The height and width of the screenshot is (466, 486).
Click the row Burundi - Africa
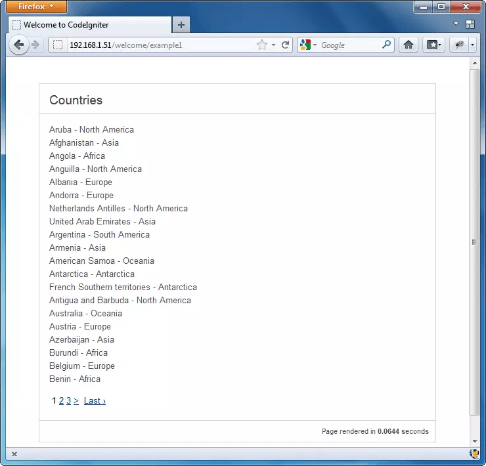pos(78,352)
